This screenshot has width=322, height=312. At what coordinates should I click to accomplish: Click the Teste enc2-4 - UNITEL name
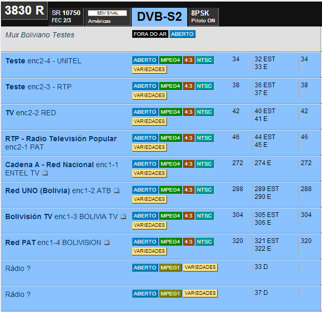tap(44, 61)
